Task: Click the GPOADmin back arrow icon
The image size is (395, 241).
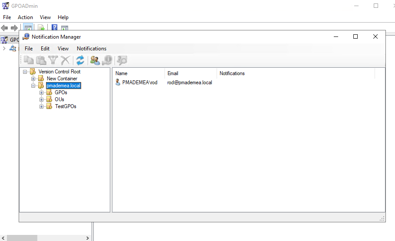Action: coord(4,28)
